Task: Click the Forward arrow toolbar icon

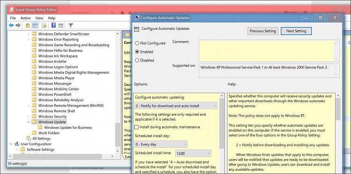Action: pyautogui.click(x=18, y=26)
